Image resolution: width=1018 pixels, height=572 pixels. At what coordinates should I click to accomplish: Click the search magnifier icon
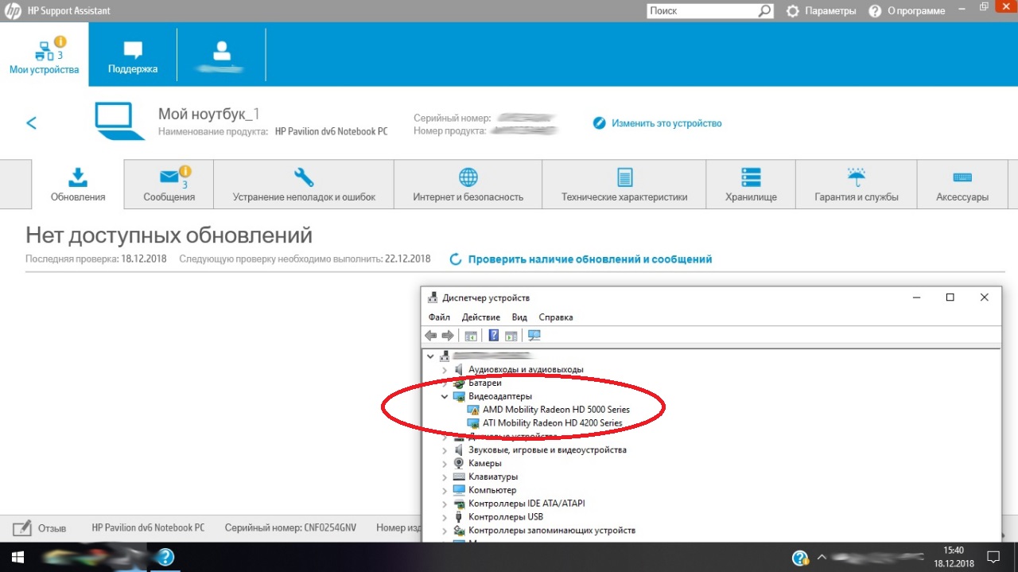764,11
